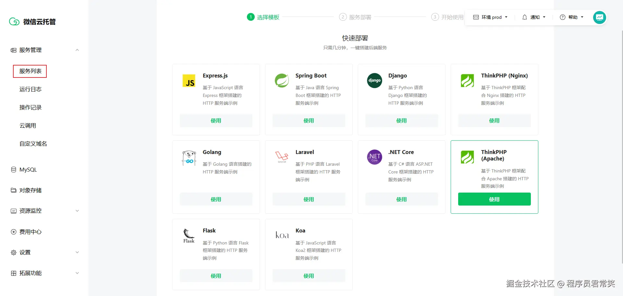Click the 只需几分钟，一键搭建后端服务 subtitle
623x296 pixels.
point(355,48)
